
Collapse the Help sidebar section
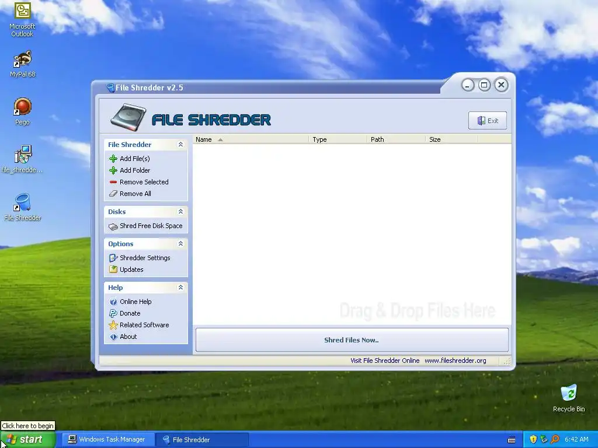coord(181,287)
